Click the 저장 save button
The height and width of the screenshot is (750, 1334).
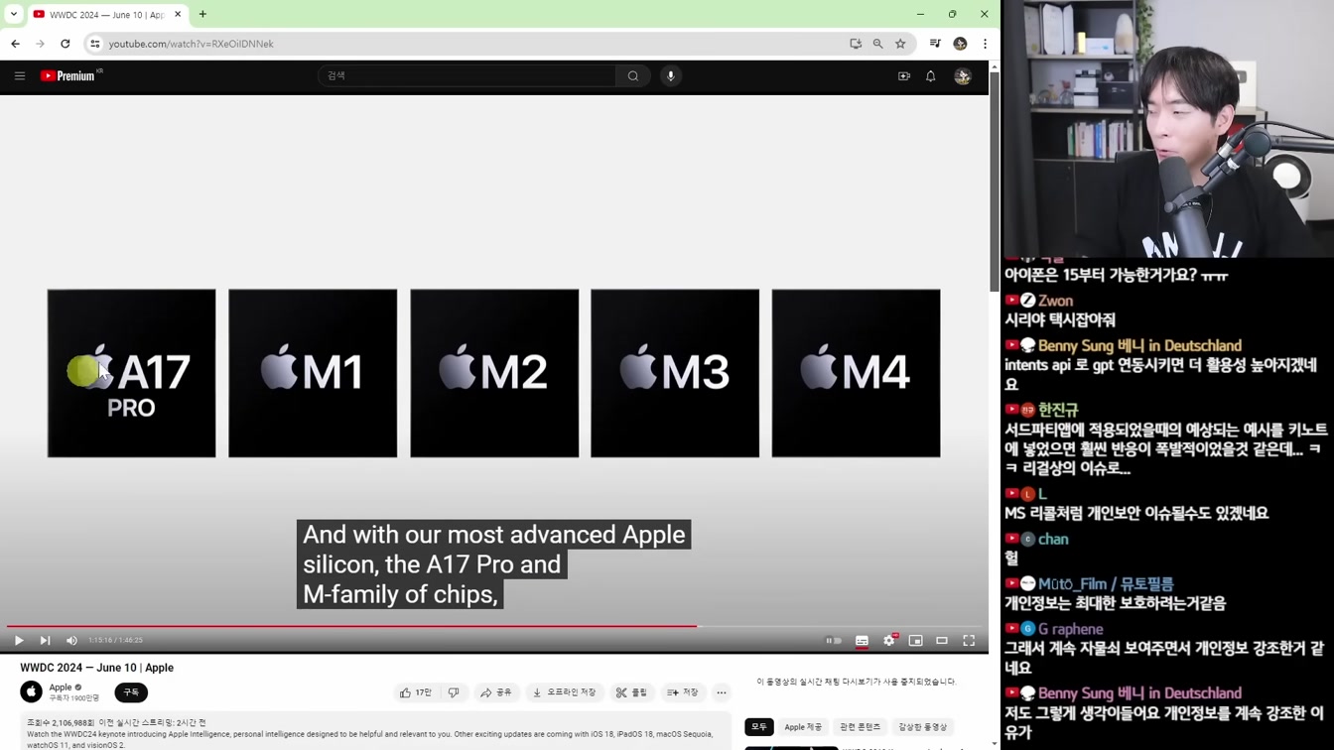click(x=683, y=692)
